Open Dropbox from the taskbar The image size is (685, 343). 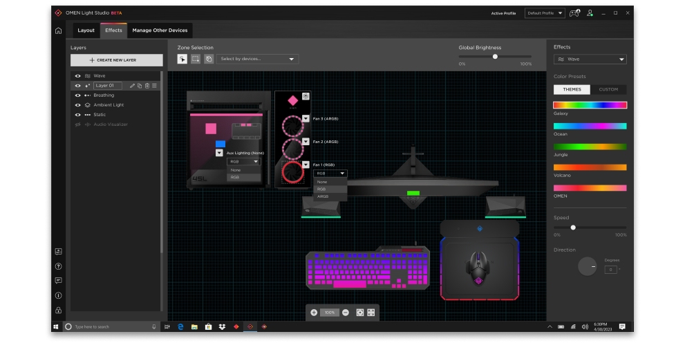222,326
